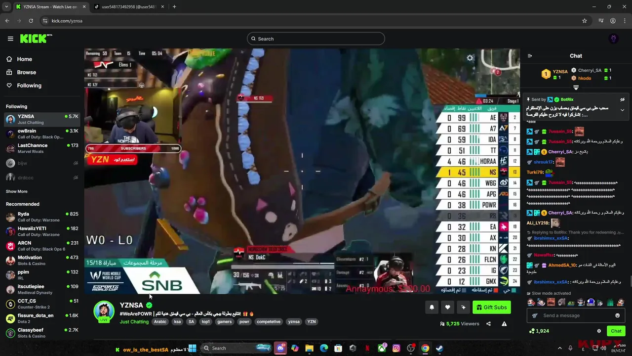Screen dimensions: 632x356
Task: Click the Kick search box
Action: [x=316, y=39]
